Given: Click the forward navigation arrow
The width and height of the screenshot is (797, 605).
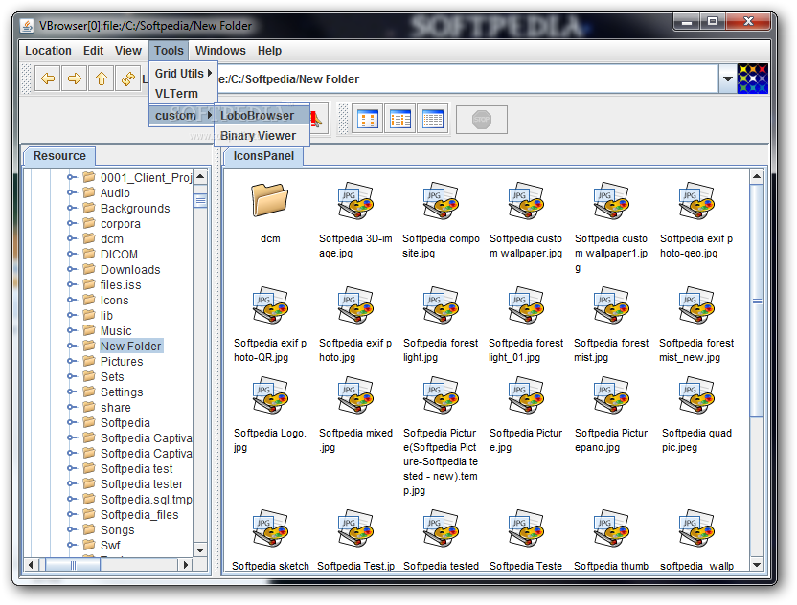Looking at the screenshot, I should click(74, 78).
